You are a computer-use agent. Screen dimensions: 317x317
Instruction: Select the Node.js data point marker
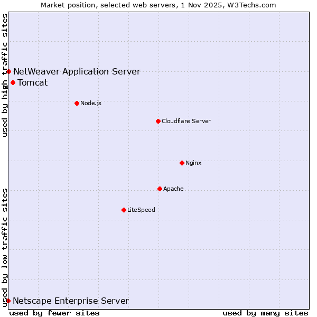pos(77,103)
